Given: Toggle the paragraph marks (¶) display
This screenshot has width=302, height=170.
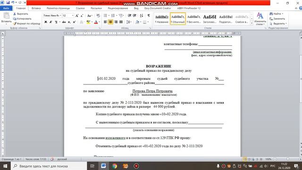Looking at the screenshot, I should click(x=149, y=16).
